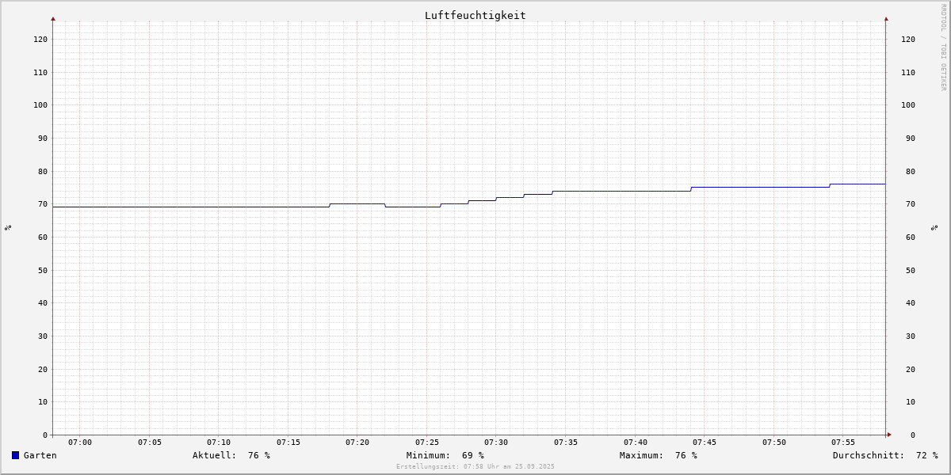Click the right axis 110 label
Viewport: 951px width, 475px height.
click(x=908, y=72)
